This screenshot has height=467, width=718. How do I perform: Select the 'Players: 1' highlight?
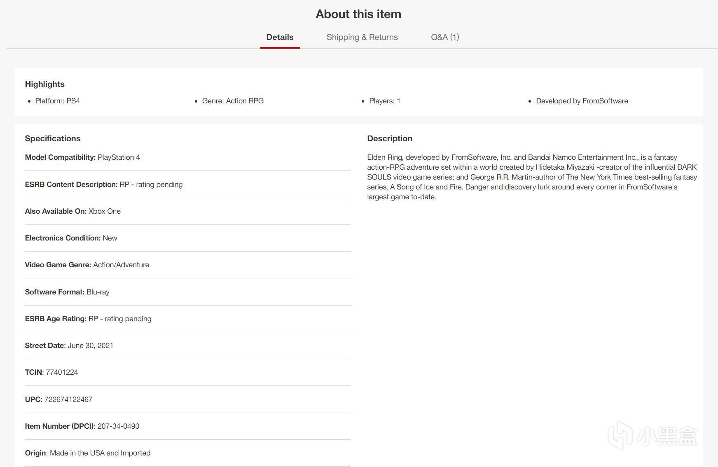(x=385, y=101)
